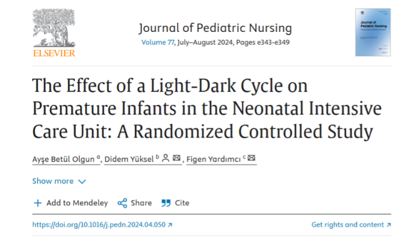Image resolution: width=402 pixels, height=244 pixels.
Task: Open the Get rights and content link
Action: (x=347, y=225)
